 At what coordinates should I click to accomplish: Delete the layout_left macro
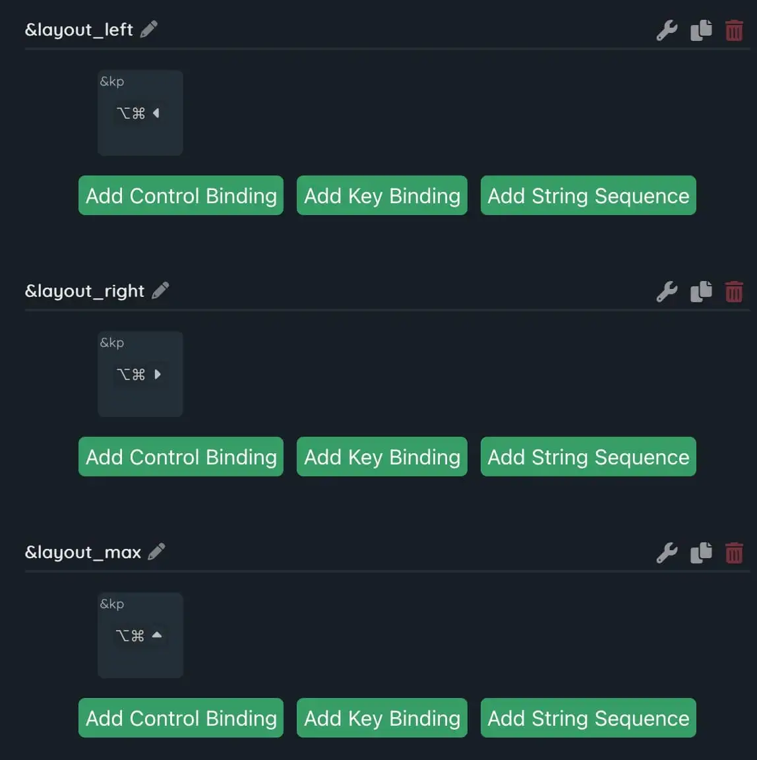(x=734, y=30)
